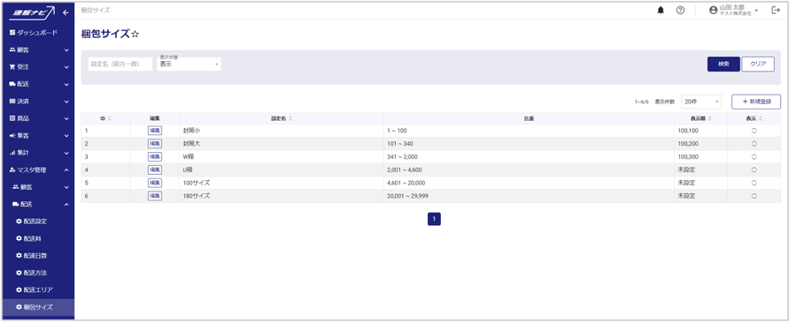790x322 pixels.
Task: Open help via the question mark icon
Action: [x=680, y=10]
